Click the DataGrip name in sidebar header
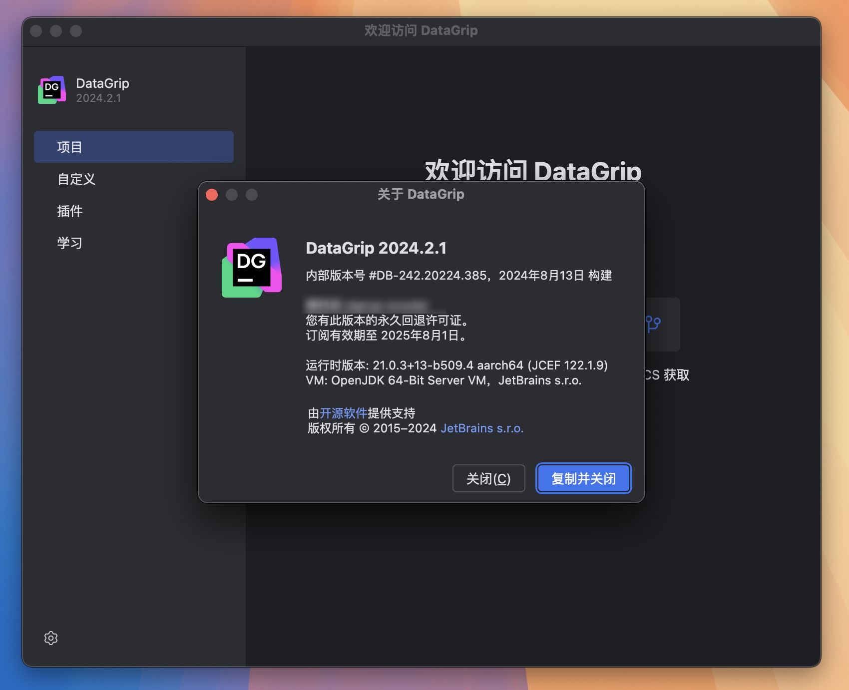This screenshot has width=849, height=690. 102,83
